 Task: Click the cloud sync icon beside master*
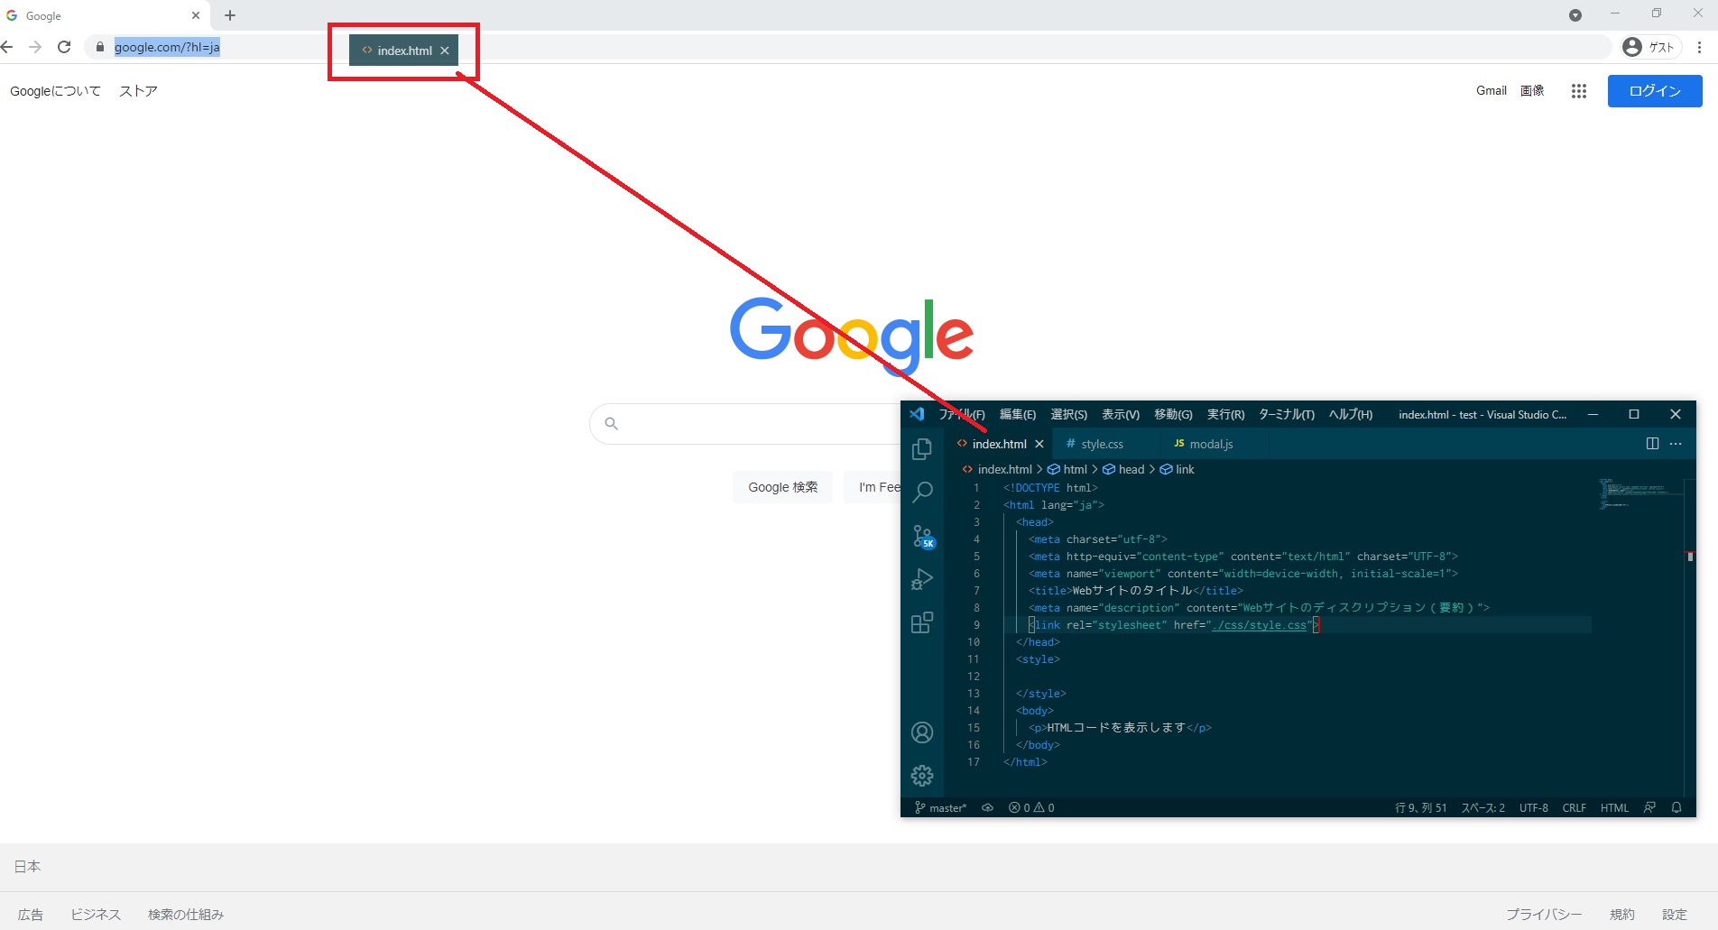tap(987, 808)
